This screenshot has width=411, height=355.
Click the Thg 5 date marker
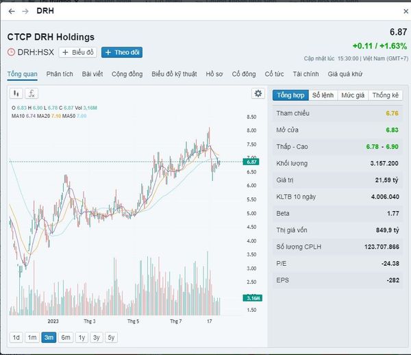pyautogui.click(x=133, y=321)
